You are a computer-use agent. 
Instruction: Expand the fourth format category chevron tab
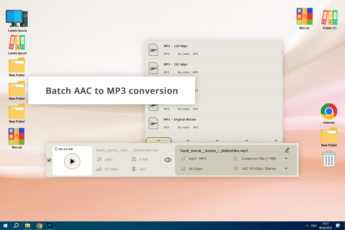[247, 141]
